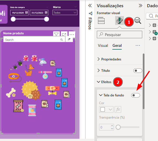Select the pink cat food can image

32,110
